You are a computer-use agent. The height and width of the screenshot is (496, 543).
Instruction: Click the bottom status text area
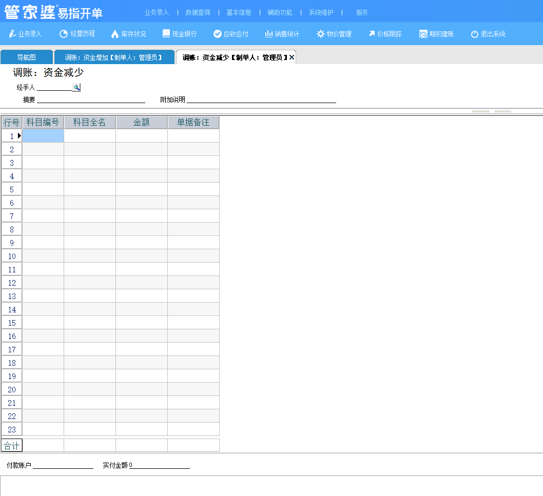click(271, 486)
